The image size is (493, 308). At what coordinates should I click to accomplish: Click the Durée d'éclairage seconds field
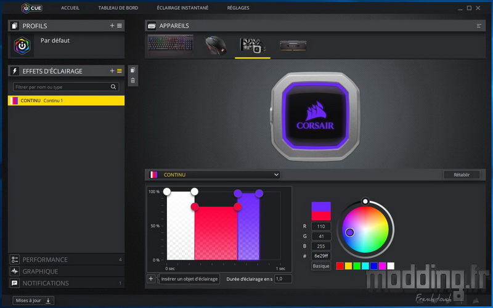click(x=283, y=279)
